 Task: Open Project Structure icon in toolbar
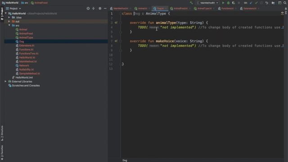pyautogui.click(x=273, y=3)
